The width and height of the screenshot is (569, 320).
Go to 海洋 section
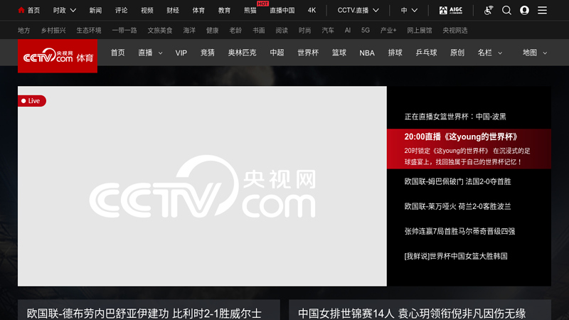pyautogui.click(x=189, y=31)
